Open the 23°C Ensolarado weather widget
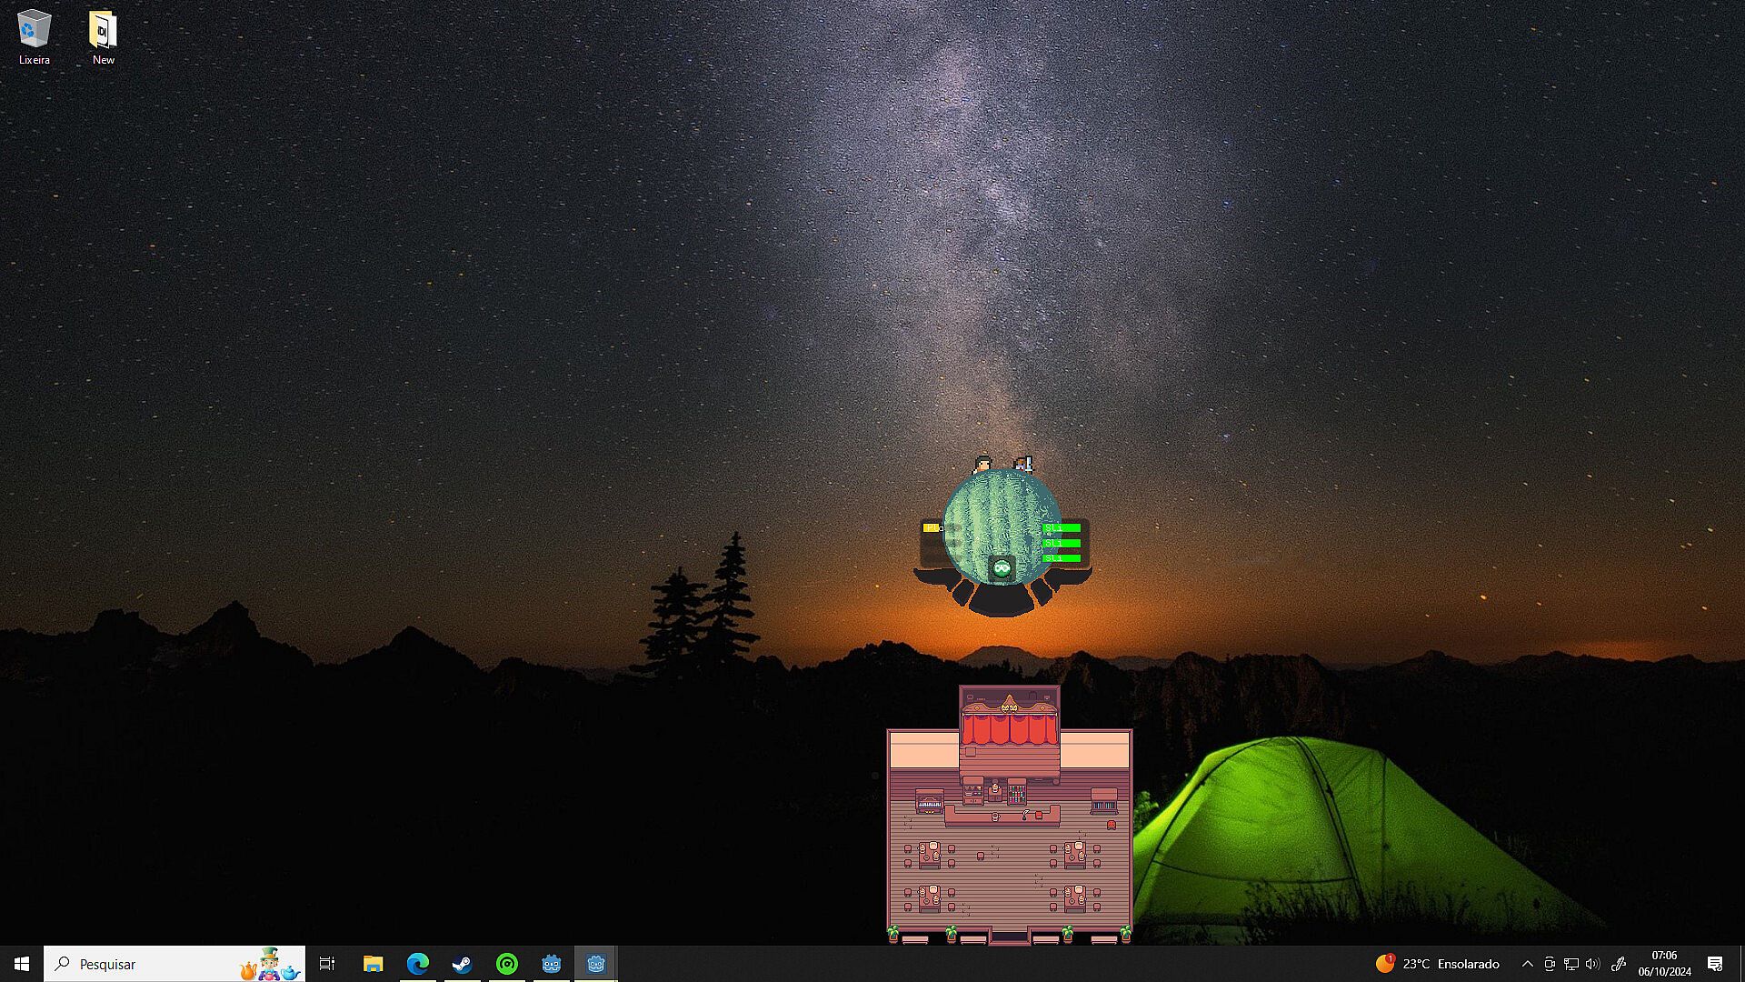The width and height of the screenshot is (1745, 982). point(1437,964)
